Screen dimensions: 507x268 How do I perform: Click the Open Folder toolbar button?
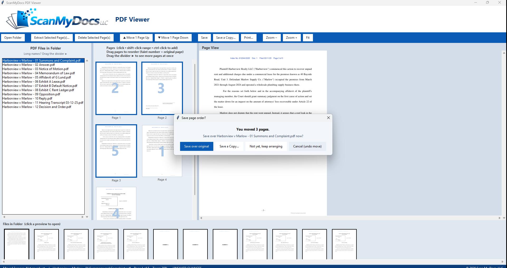point(13,38)
